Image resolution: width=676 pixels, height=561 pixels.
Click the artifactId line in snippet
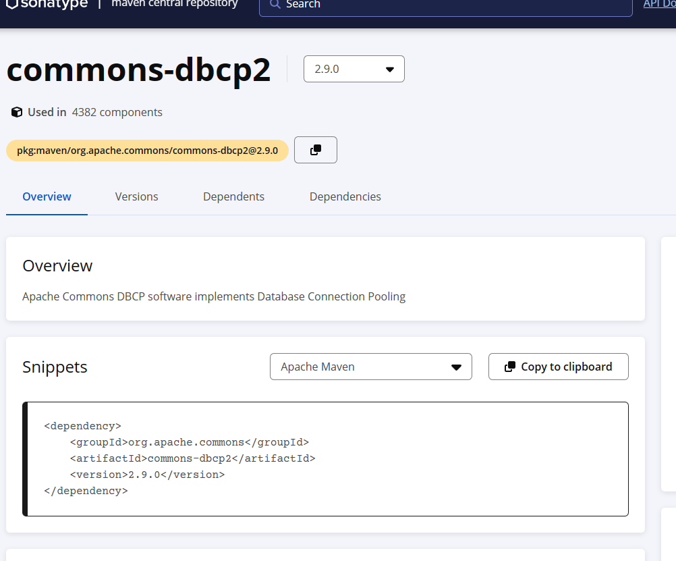pos(193,458)
